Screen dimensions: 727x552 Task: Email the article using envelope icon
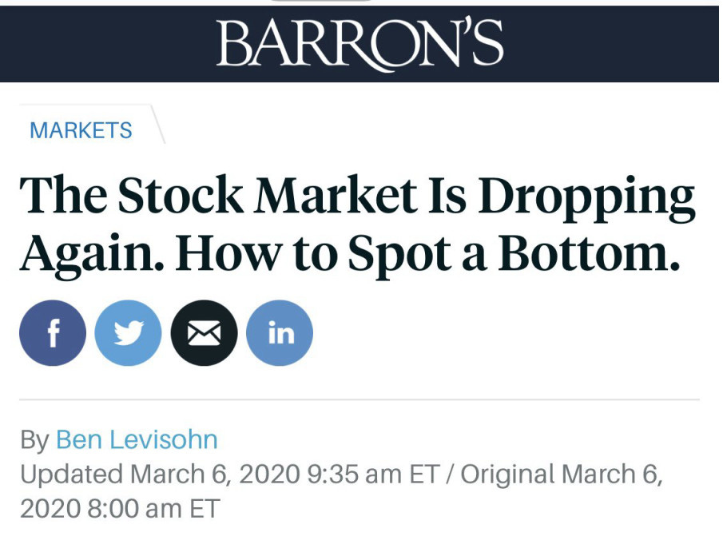pos(204,333)
